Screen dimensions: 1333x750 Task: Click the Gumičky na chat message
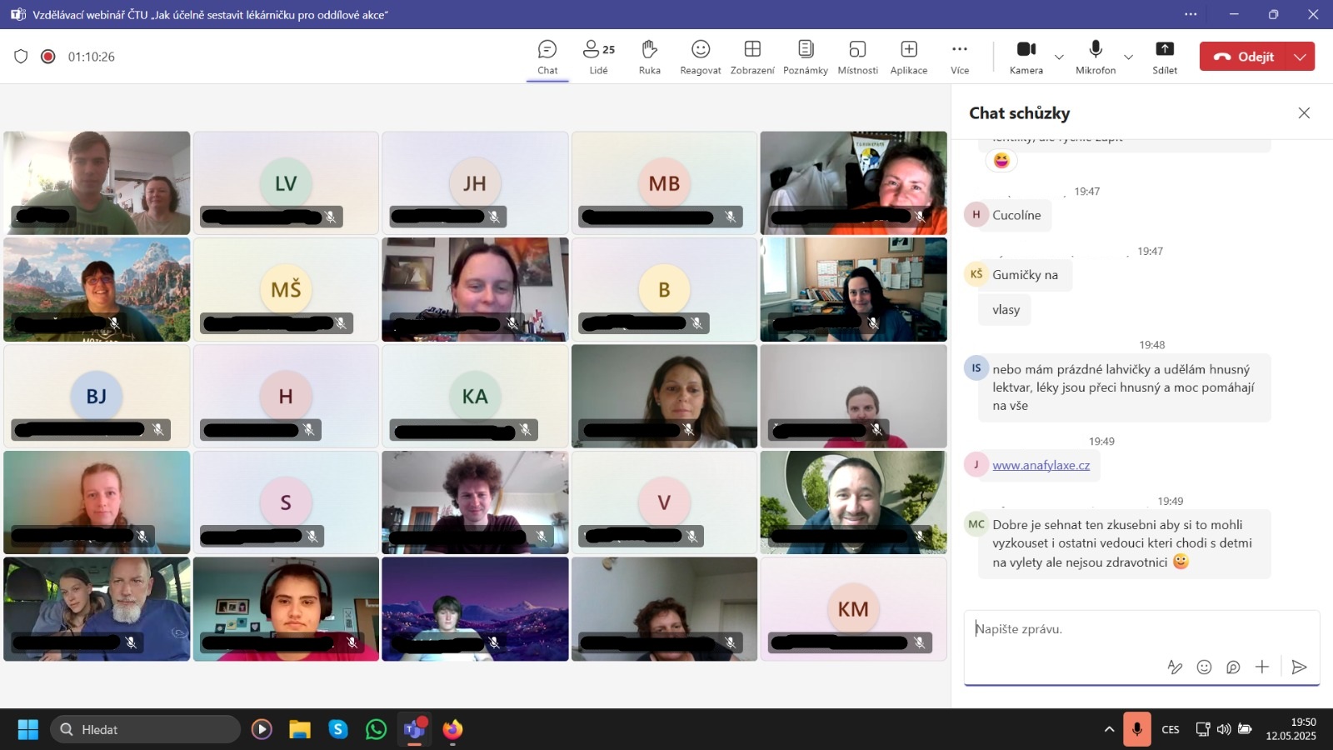pyautogui.click(x=1025, y=275)
